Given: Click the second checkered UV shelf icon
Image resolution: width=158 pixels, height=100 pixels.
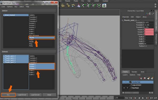Looking at the screenshot, I should coord(89,5).
